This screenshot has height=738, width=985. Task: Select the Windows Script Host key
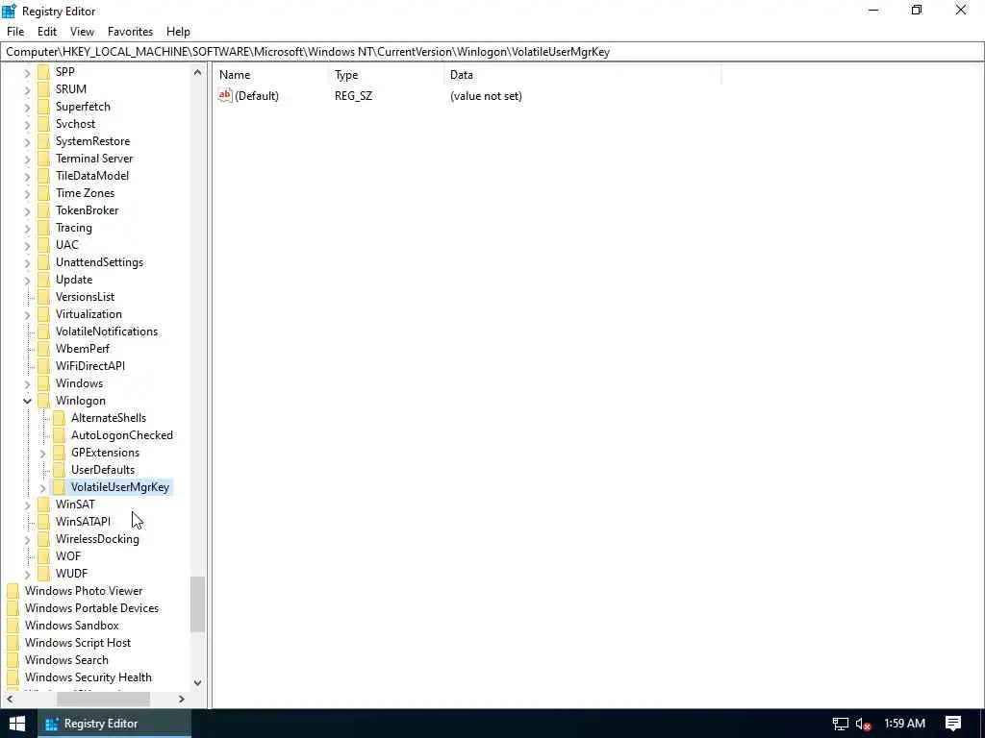[x=78, y=643]
